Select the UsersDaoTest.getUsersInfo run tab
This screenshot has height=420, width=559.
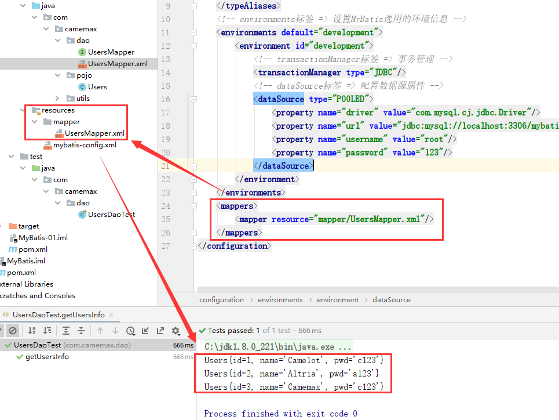click(59, 315)
